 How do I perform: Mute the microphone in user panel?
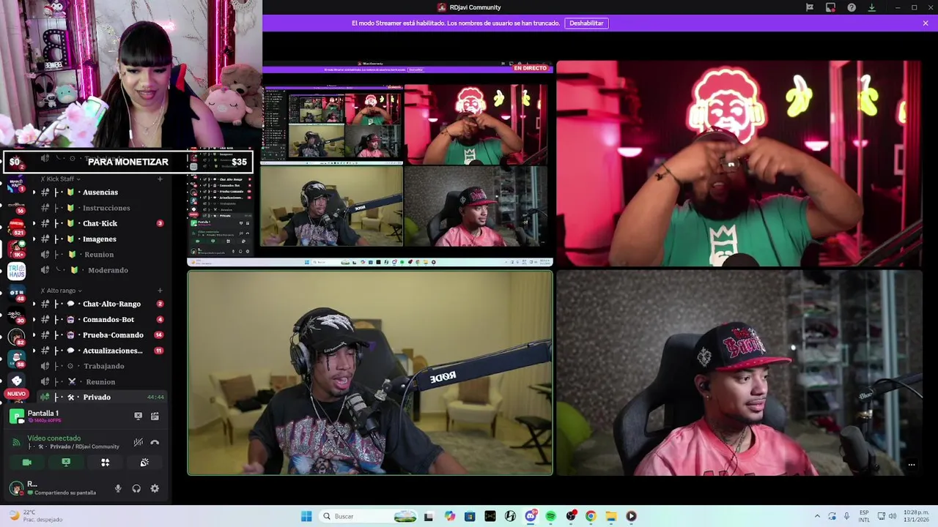pyautogui.click(x=118, y=488)
